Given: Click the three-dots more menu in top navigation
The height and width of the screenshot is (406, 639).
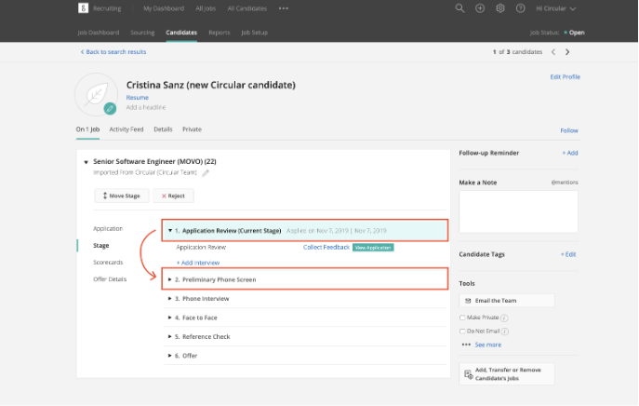Looking at the screenshot, I should point(284,8).
